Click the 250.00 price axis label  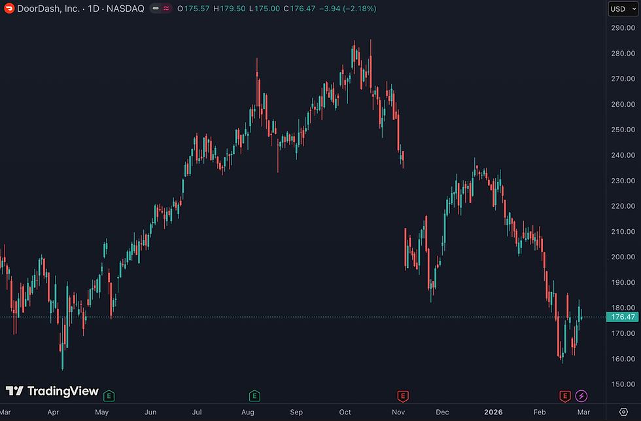point(623,130)
